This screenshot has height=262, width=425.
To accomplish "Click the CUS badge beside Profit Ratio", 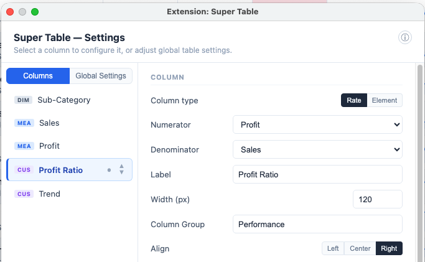I will coord(24,170).
